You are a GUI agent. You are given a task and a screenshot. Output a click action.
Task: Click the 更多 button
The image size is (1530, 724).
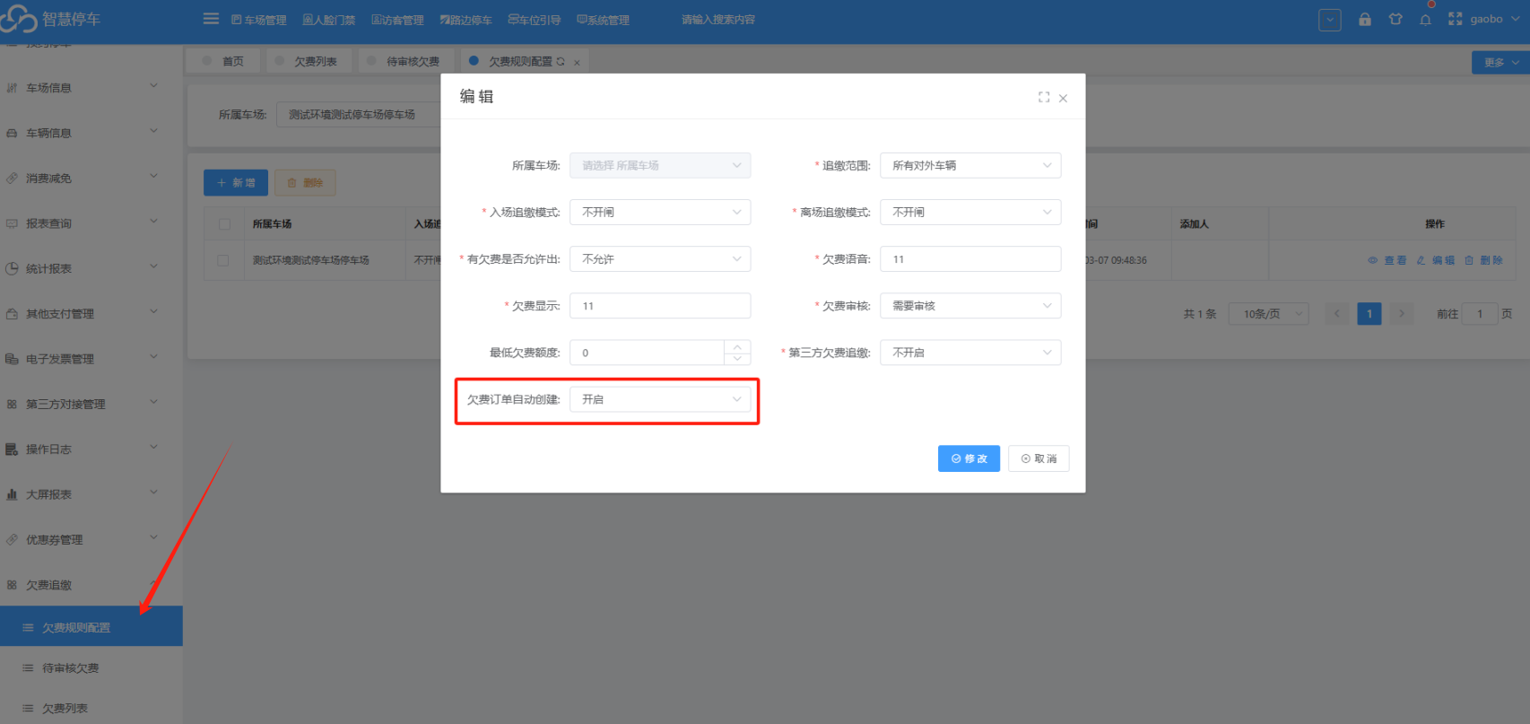coord(1500,63)
